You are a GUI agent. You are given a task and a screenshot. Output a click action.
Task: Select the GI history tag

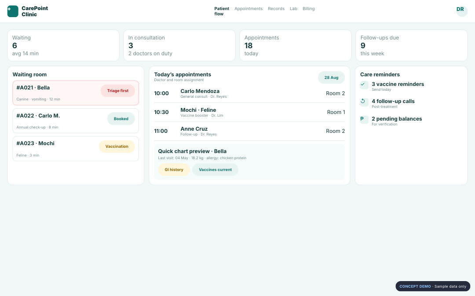point(174,170)
